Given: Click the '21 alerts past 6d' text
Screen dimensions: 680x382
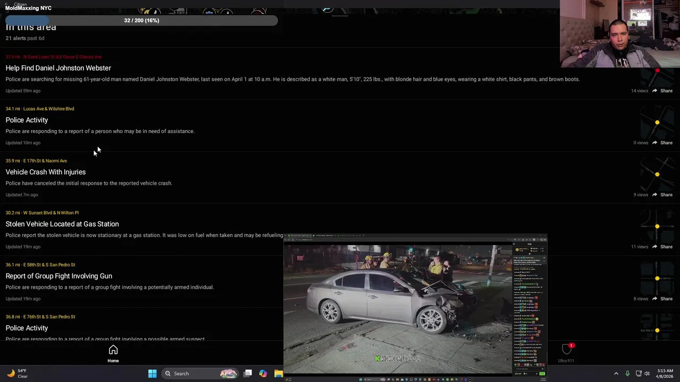Looking at the screenshot, I should click(25, 38).
